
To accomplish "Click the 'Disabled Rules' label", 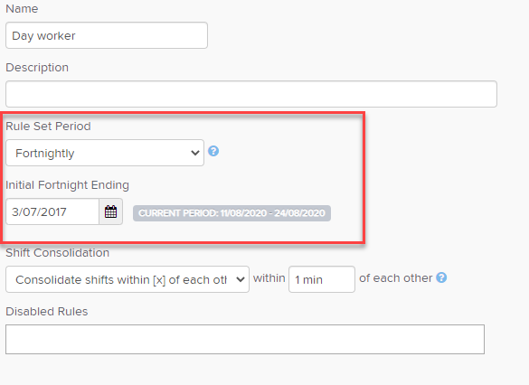I will point(47,312).
